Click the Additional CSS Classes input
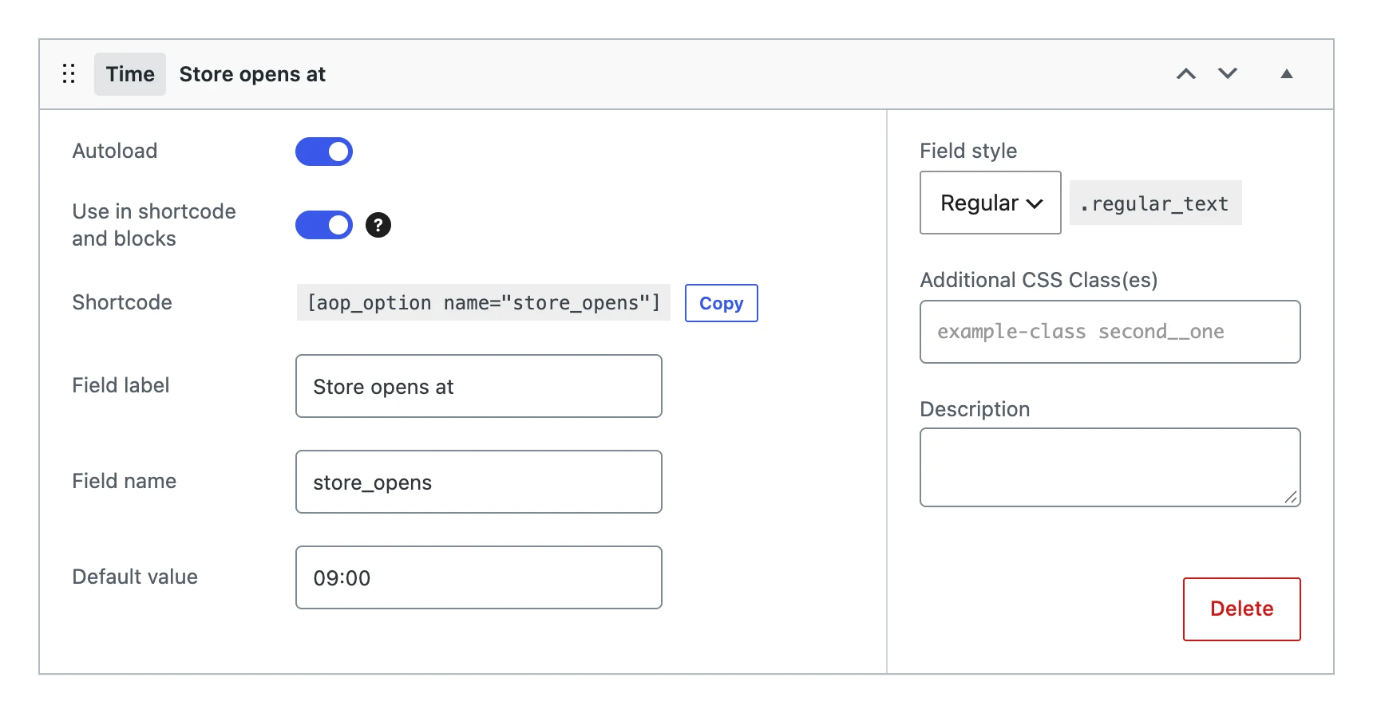This screenshot has height=713, width=1373. (x=1110, y=332)
